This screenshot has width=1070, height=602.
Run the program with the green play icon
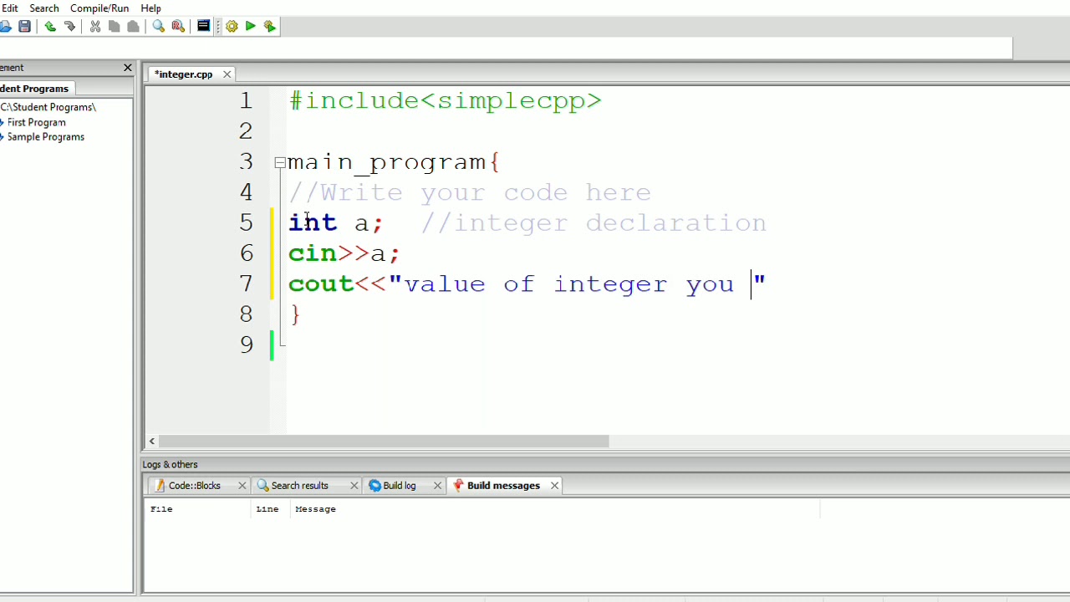tap(250, 27)
